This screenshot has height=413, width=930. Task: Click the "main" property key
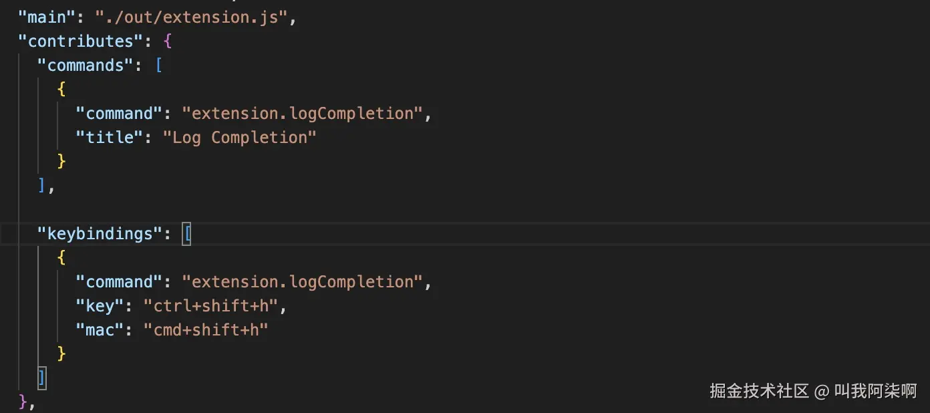(47, 17)
